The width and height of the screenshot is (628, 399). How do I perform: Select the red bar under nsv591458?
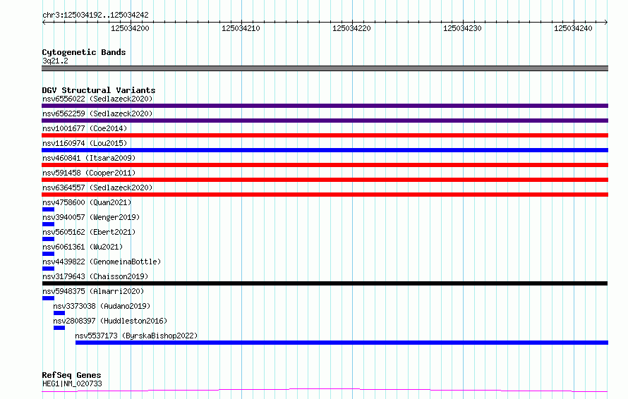coord(325,180)
